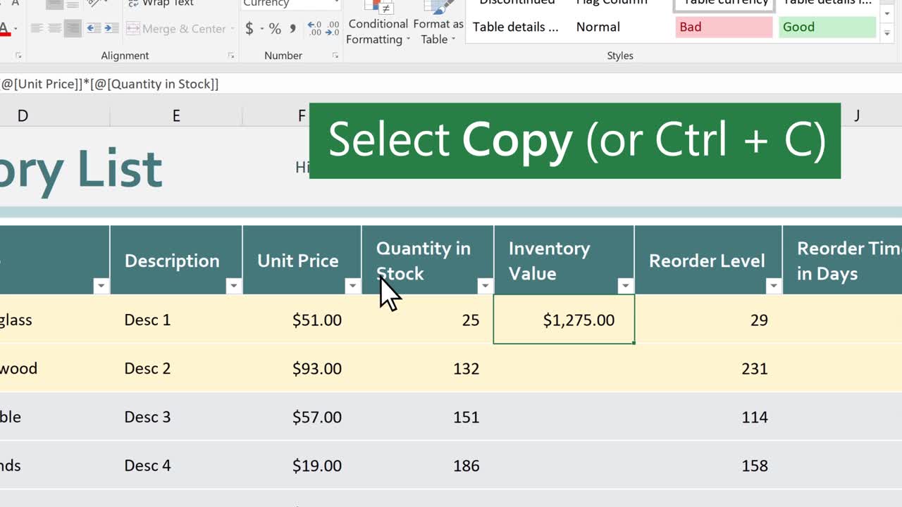Select the reorder level cell showing 158
This screenshot has height=507, width=902.
(x=708, y=465)
